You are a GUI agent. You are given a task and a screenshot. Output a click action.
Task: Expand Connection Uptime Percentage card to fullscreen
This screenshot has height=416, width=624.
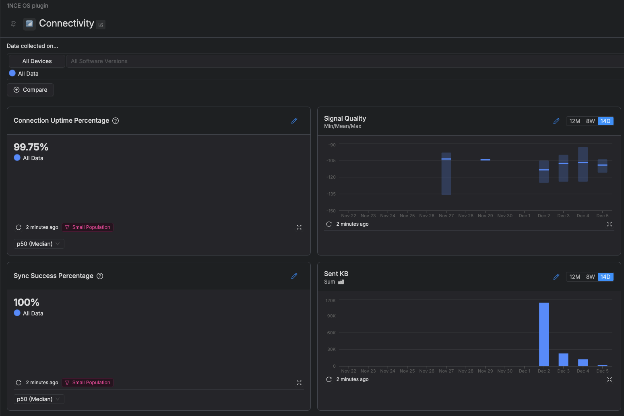point(299,227)
